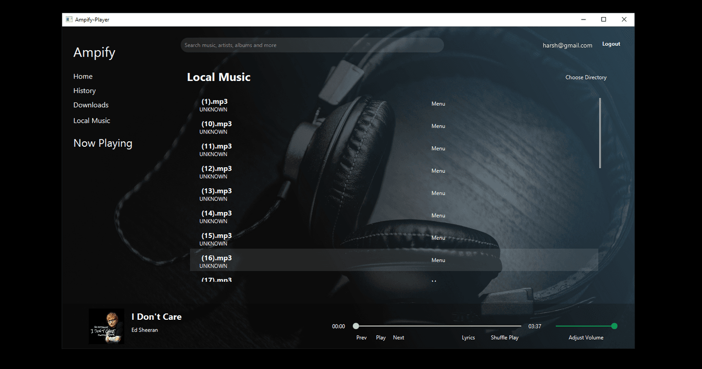Click the 00:00 elapsed time label

[x=338, y=327]
